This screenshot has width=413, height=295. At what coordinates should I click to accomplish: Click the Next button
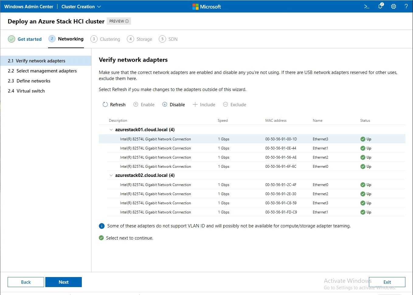[64, 282]
